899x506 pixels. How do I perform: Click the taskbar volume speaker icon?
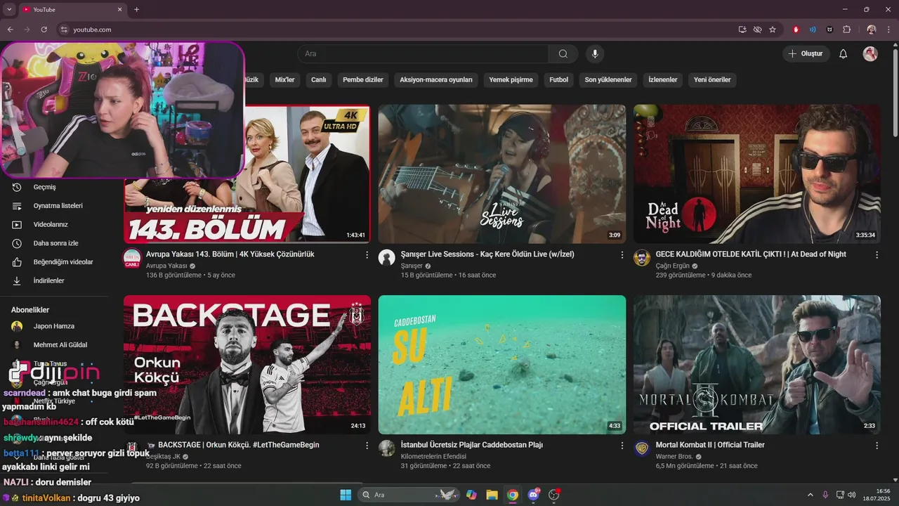point(851,495)
